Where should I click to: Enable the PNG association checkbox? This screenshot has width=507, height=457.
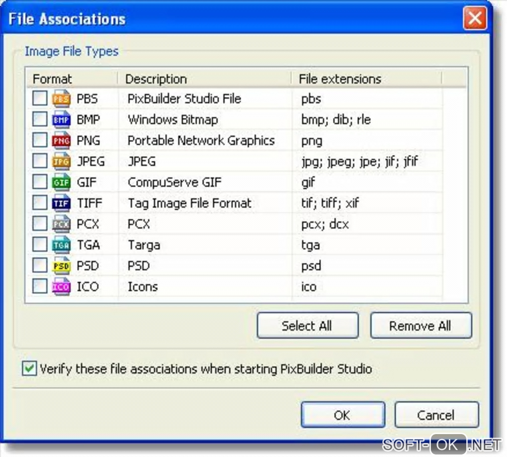point(40,139)
